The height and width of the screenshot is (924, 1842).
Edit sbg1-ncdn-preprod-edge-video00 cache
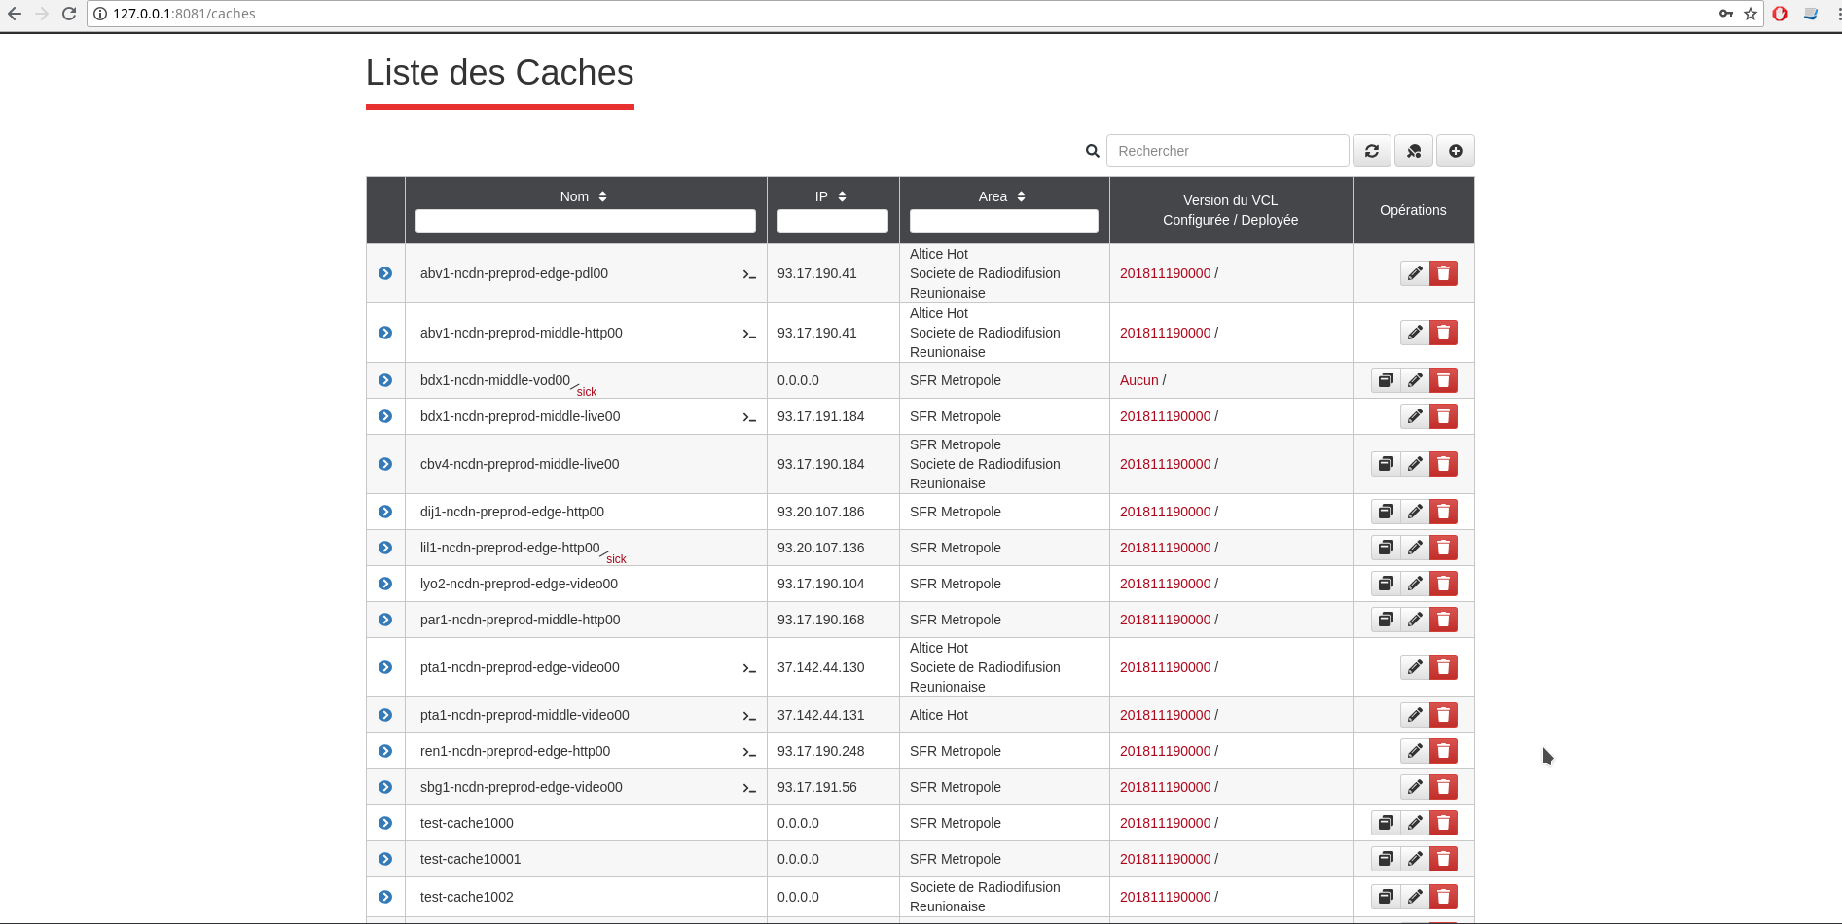(1415, 787)
